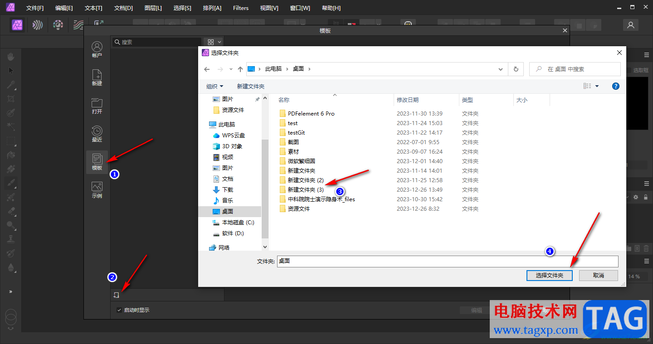Open the 组织 dropdown menu

click(x=214, y=86)
